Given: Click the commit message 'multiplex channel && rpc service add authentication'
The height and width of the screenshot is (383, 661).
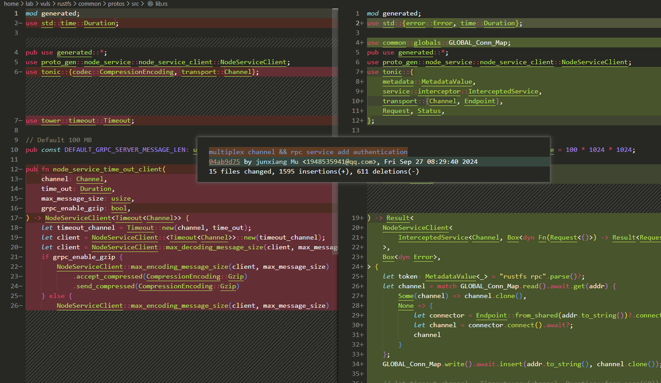Looking at the screenshot, I should coord(308,152).
